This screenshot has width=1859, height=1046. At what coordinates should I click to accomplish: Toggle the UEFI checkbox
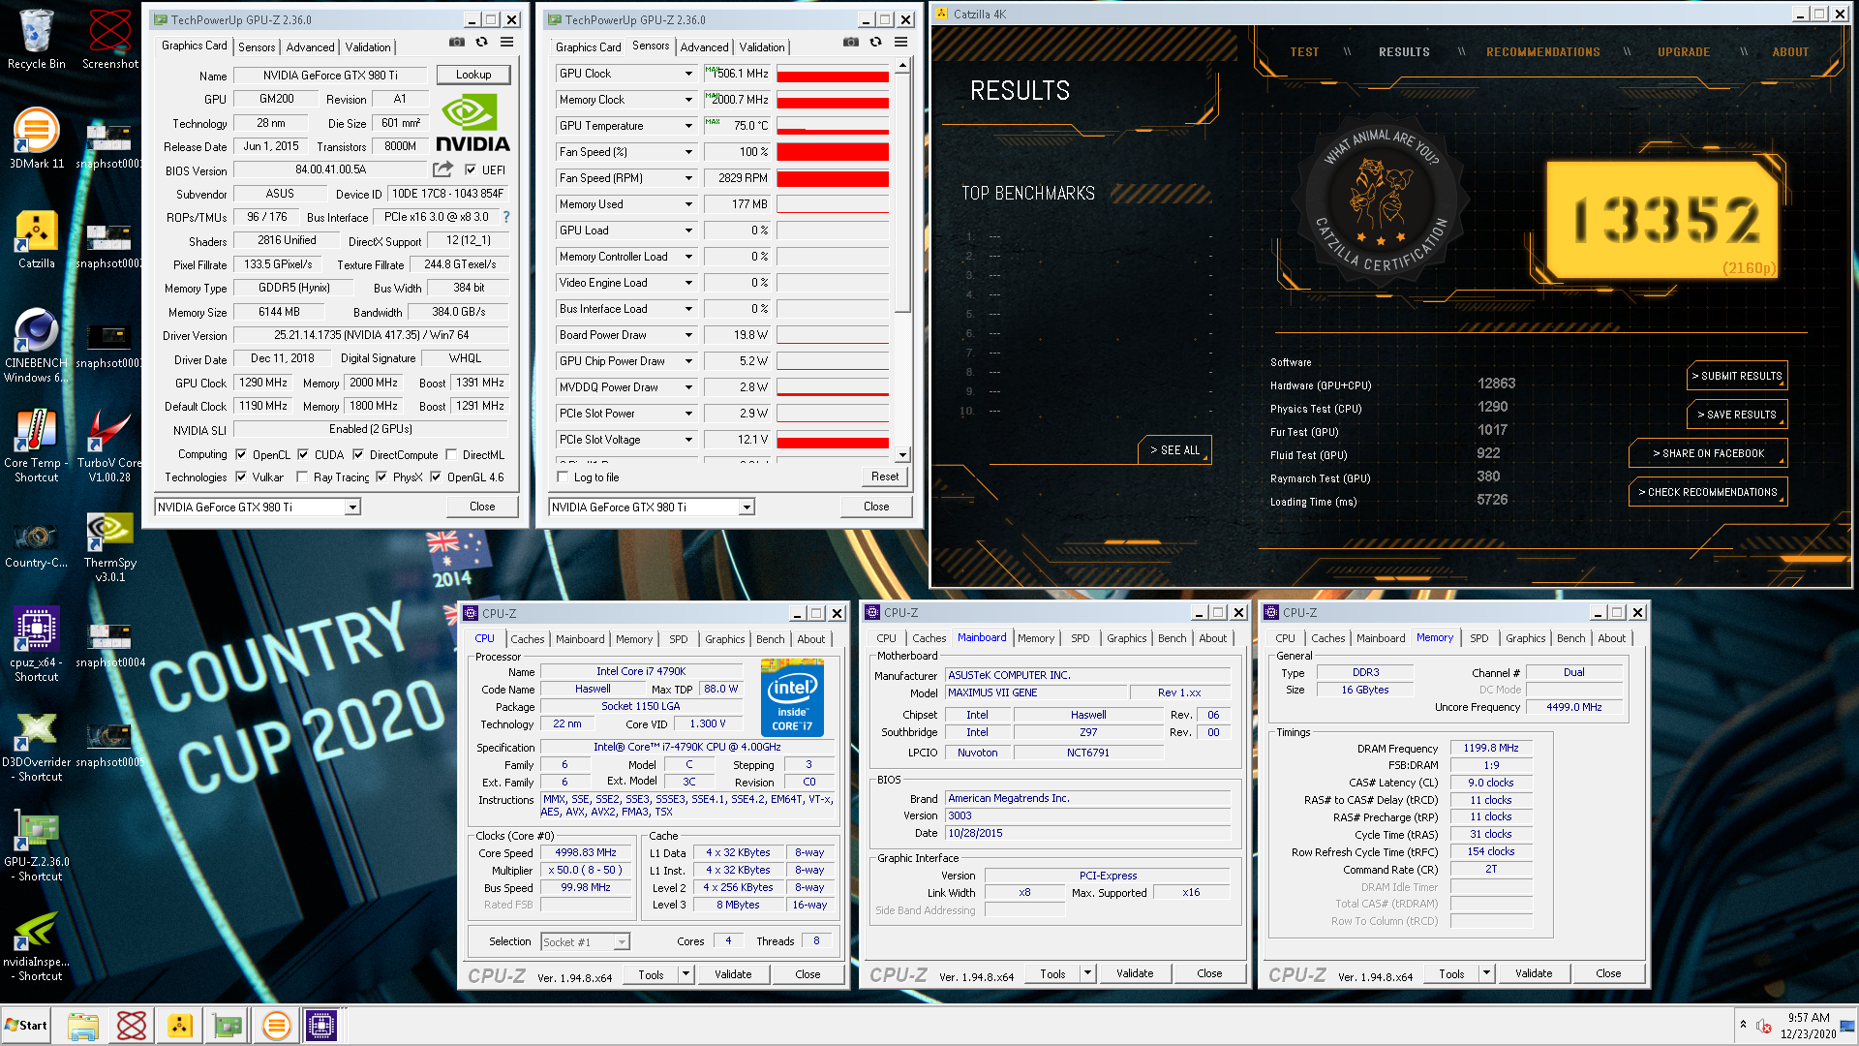coord(471,169)
